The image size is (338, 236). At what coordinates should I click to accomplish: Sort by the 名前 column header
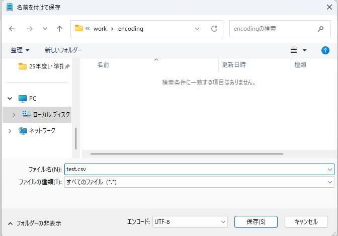(x=103, y=65)
